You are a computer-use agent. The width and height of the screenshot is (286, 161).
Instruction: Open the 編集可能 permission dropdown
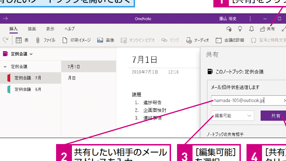[232, 115]
